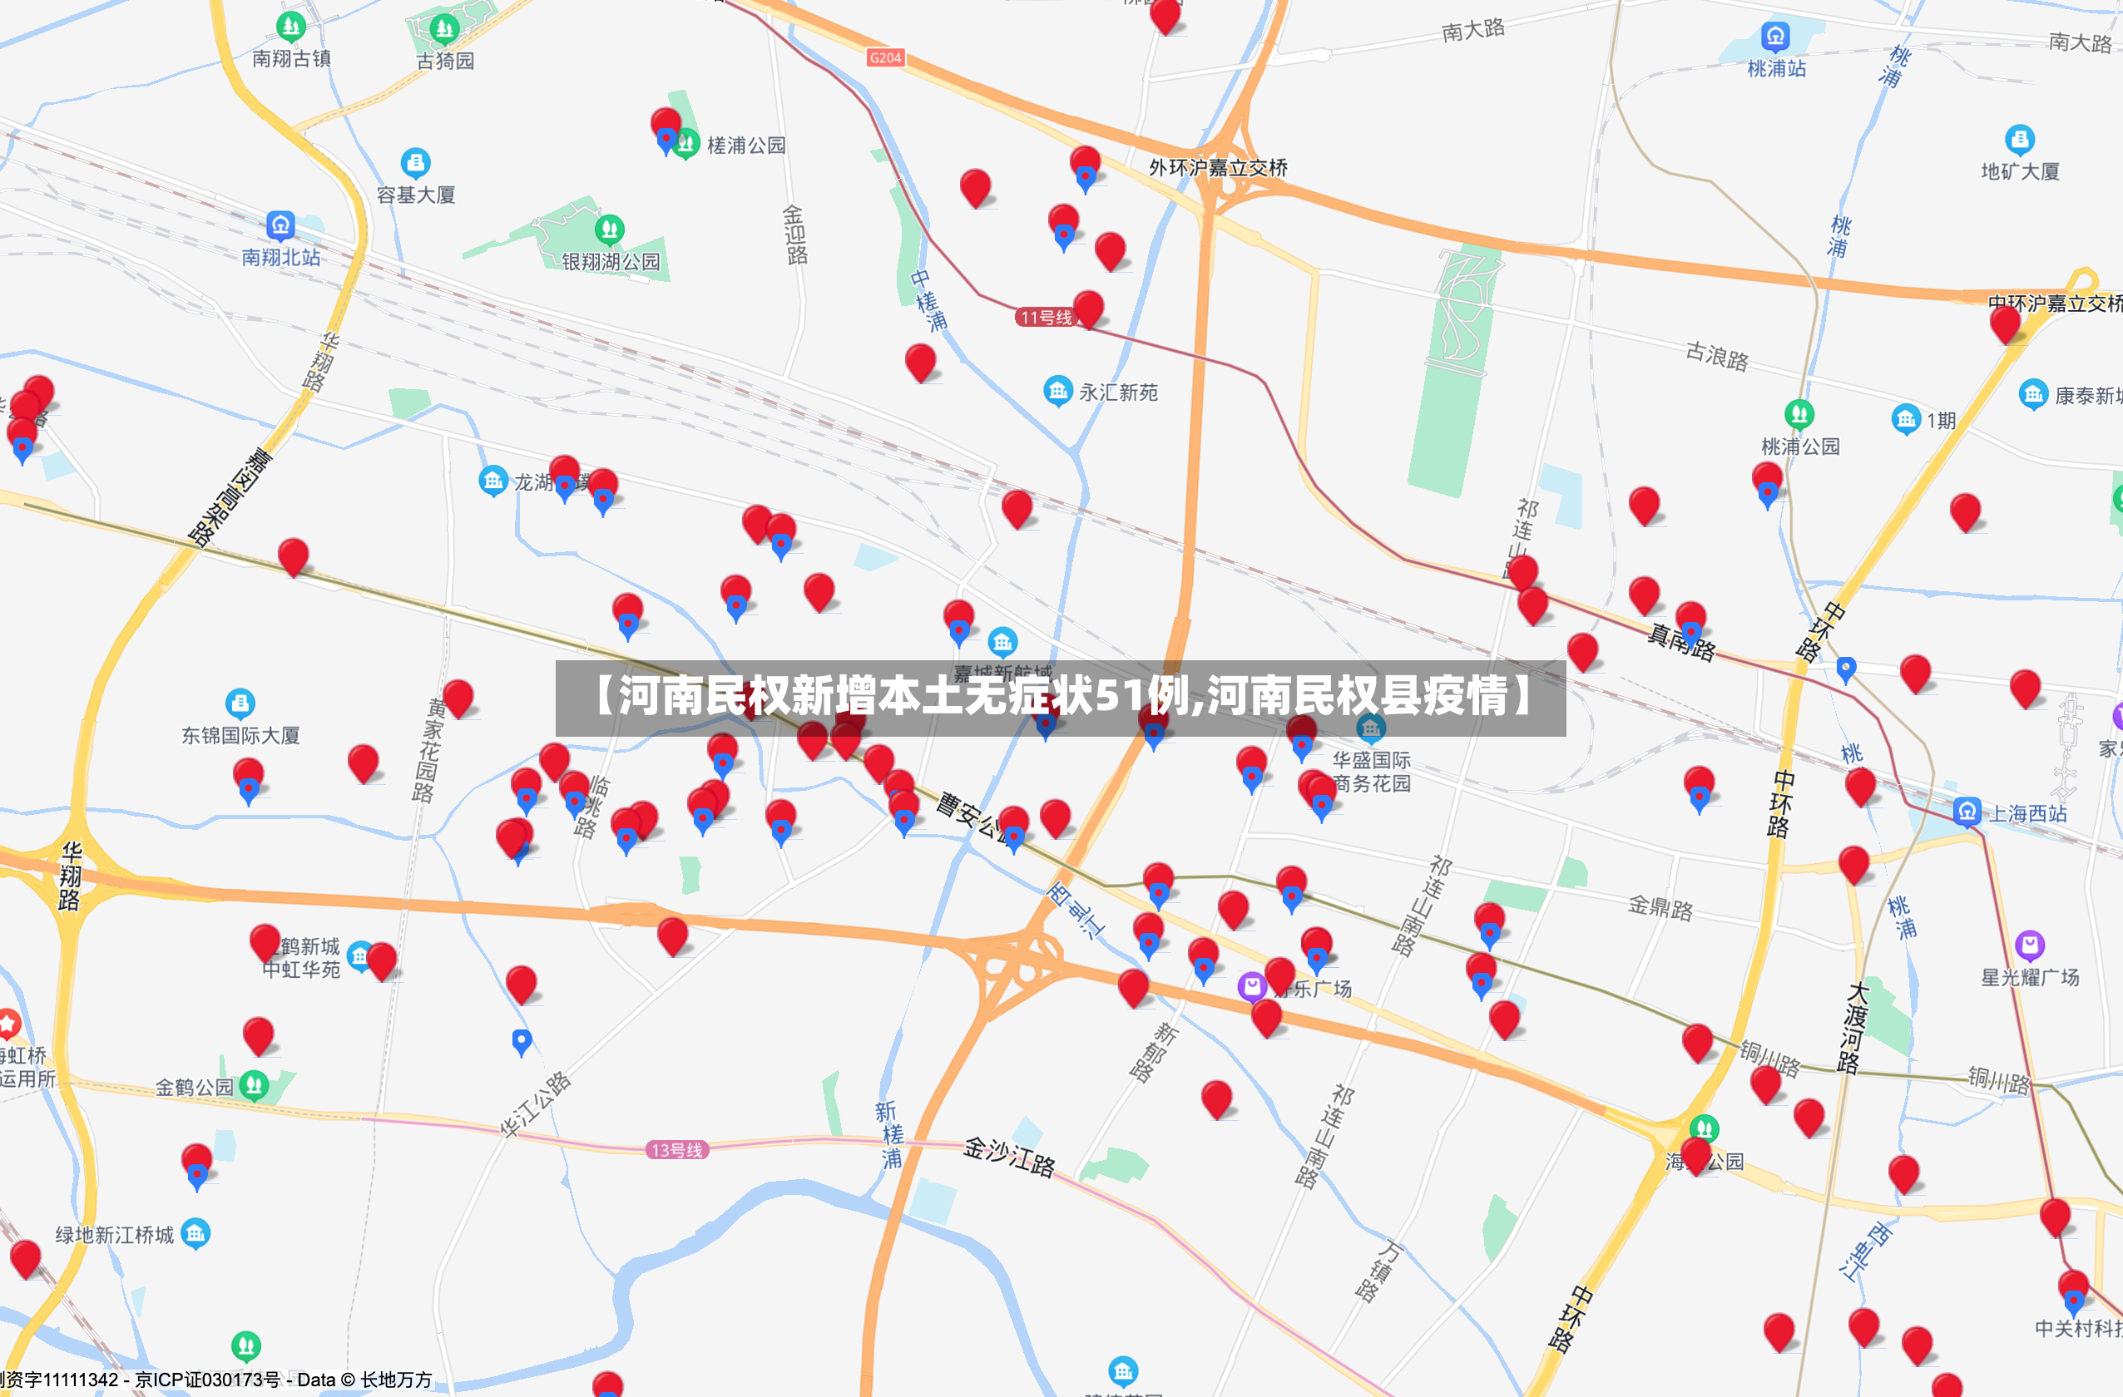Click the 金鹤公园 park icon
2123x1397 pixels.
pyautogui.click(x=255, y=1085)
